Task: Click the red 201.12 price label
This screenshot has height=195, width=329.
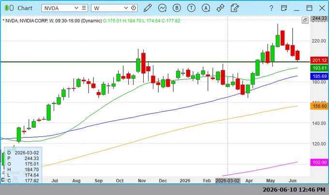Action: tap(319, 60)
